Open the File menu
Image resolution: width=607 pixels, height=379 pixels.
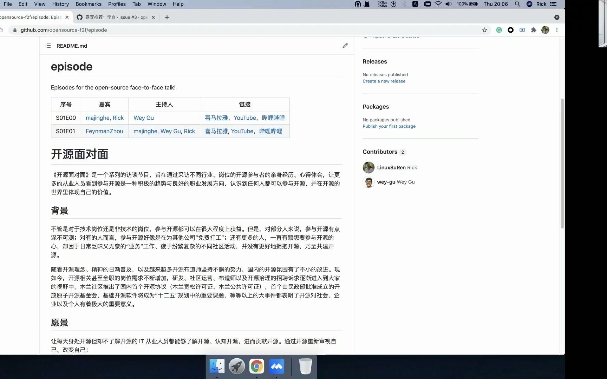coord(8,4)
